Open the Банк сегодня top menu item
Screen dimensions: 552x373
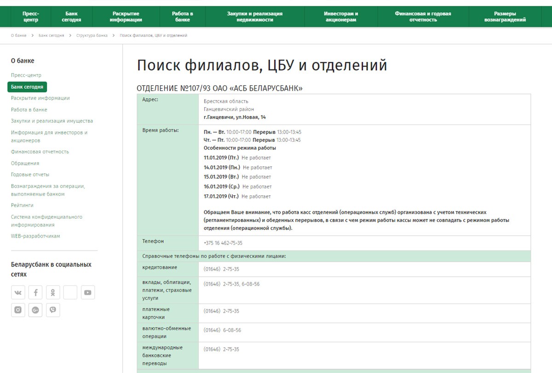(71, 17)
